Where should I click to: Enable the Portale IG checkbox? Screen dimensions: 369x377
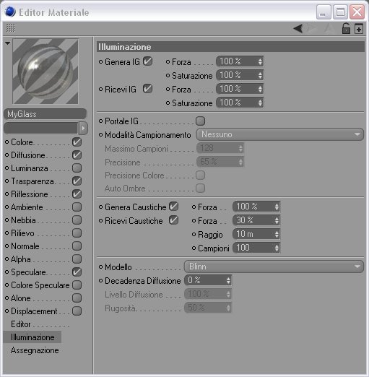[200, 121]
